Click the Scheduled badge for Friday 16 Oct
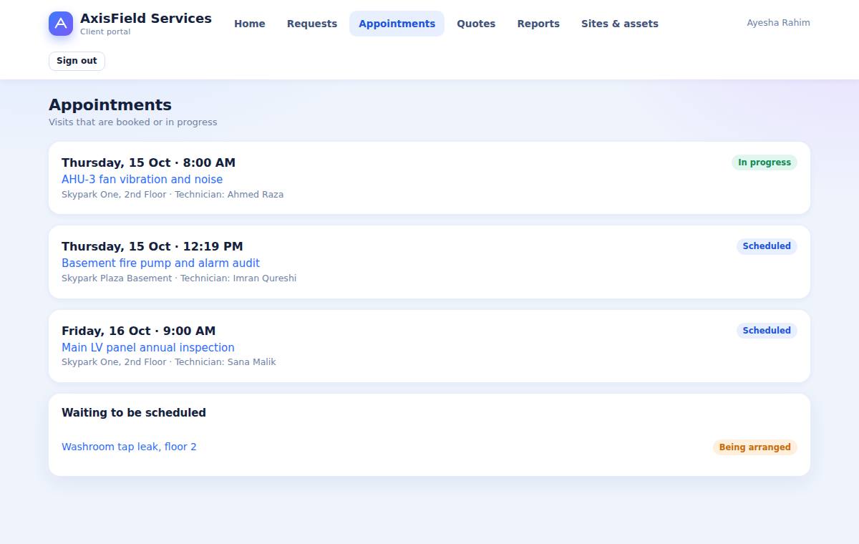This screenshot has width=859, height=544. coord(767,331)
